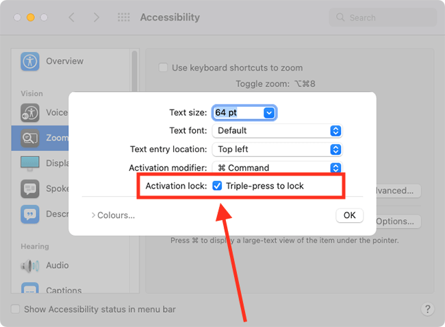Image resolution: width=445 pixels, height=327 pixels.
Task: Show all preferences grid icon
Action: click(x=124, y=17)
